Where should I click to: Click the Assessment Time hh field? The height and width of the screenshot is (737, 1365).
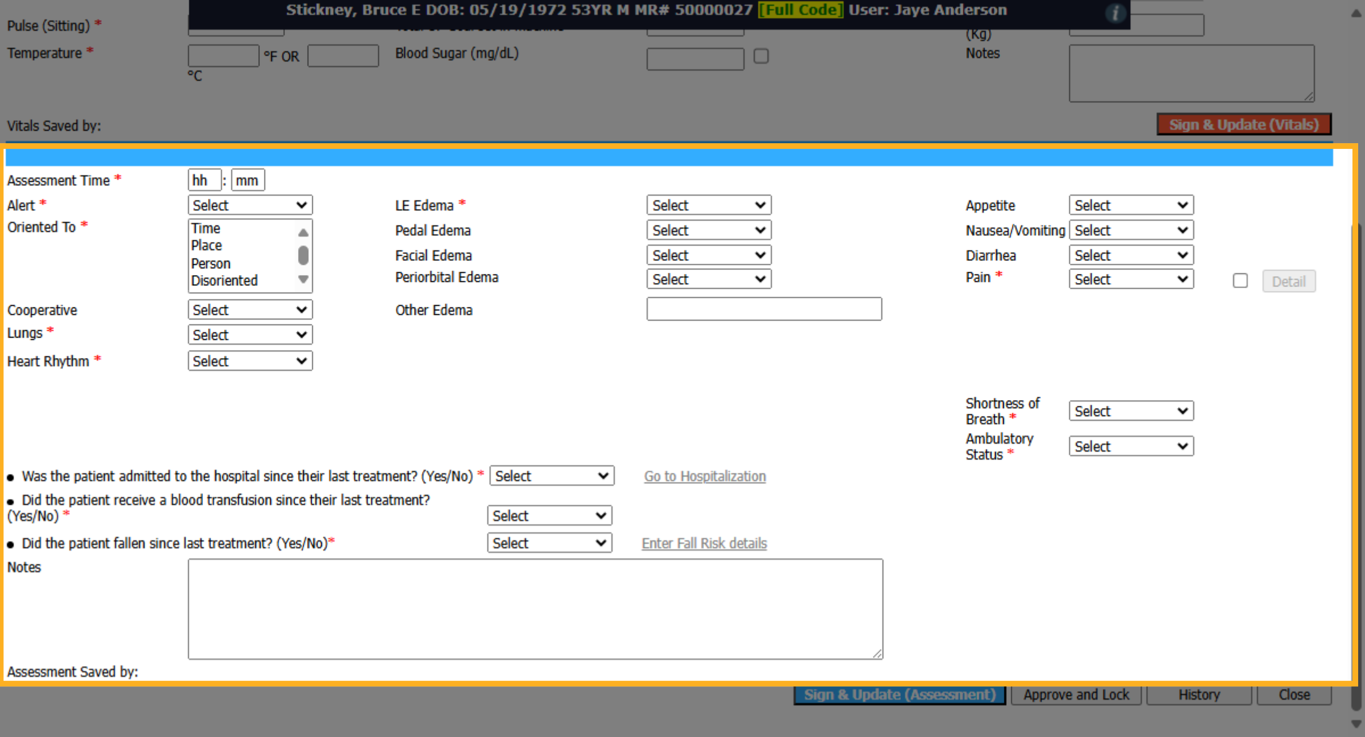(x=204, y=180)
